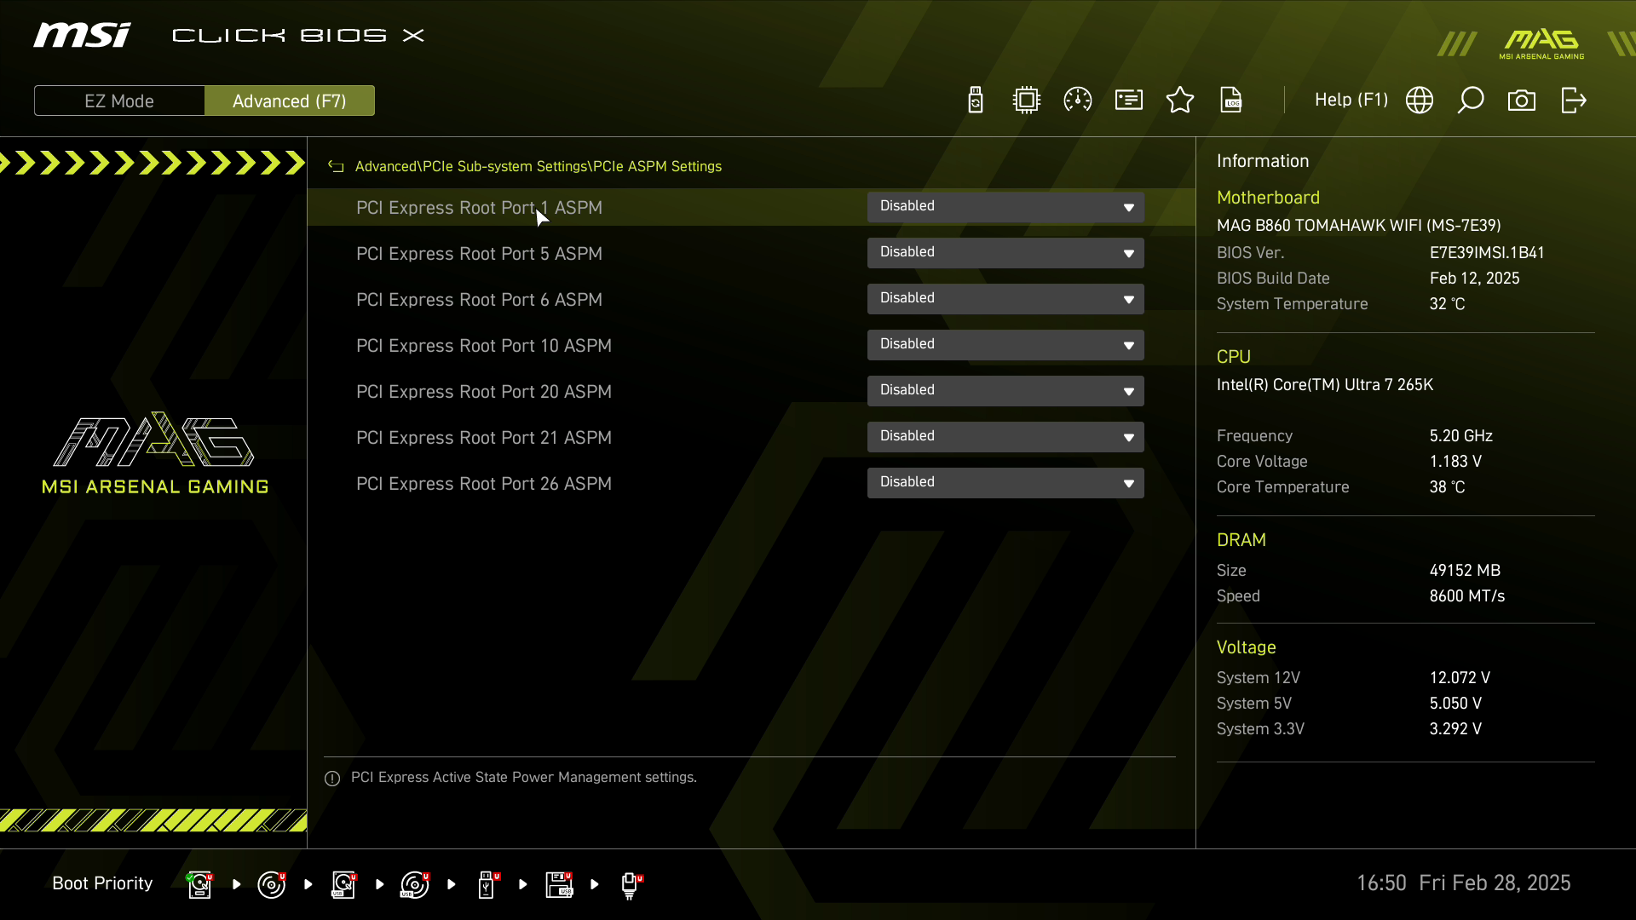Open the LOG file icon

coord(1231,101)
